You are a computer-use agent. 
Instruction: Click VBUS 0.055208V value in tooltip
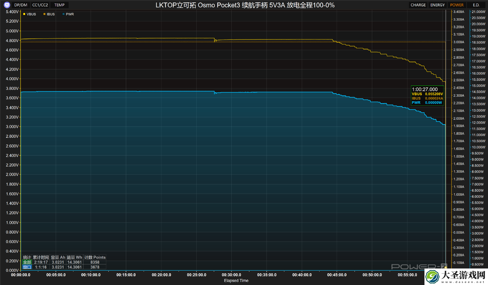[427, 94]
